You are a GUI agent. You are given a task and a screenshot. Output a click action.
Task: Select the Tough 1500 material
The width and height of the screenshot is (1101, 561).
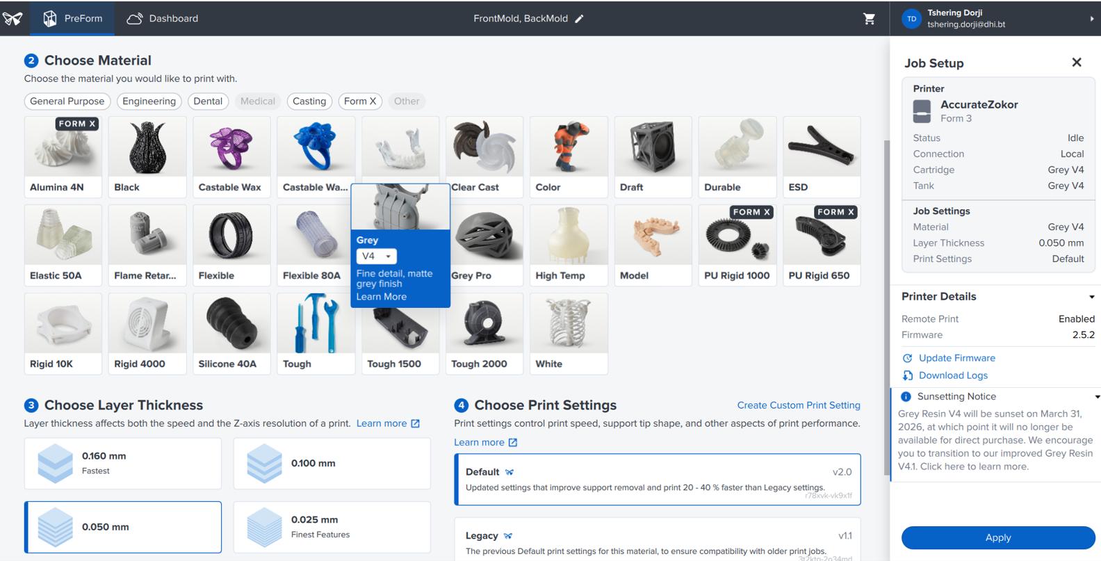tap(400, 341)
